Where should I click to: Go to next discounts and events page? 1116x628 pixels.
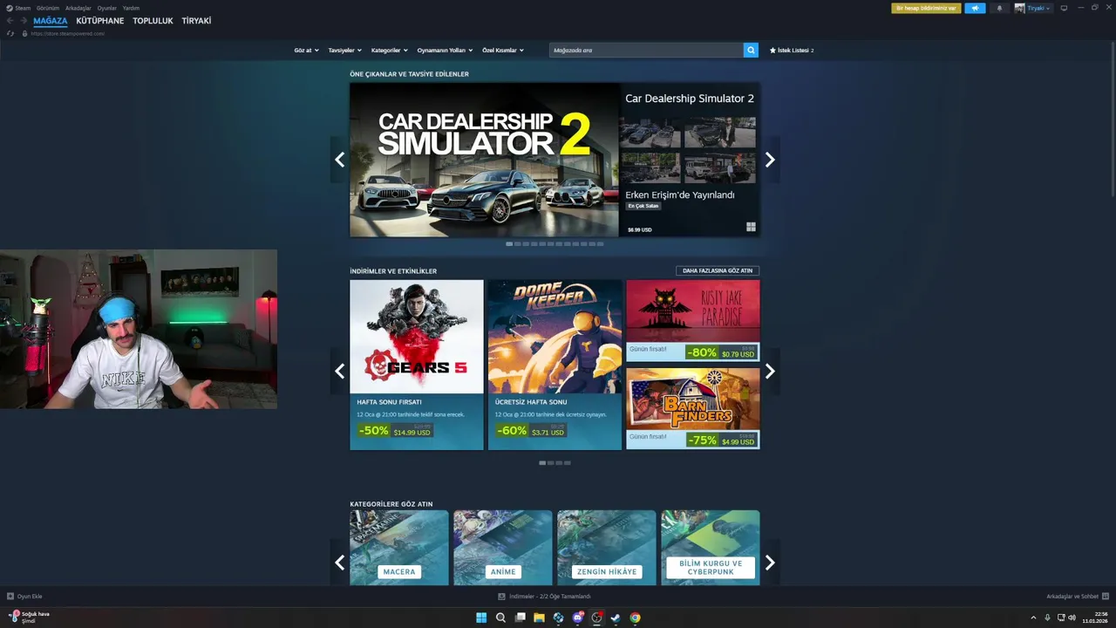pyautogui.click(x=770, y=371)
